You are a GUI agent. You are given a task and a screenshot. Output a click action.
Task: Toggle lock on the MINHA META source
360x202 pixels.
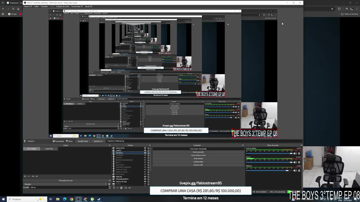point(148,148)
